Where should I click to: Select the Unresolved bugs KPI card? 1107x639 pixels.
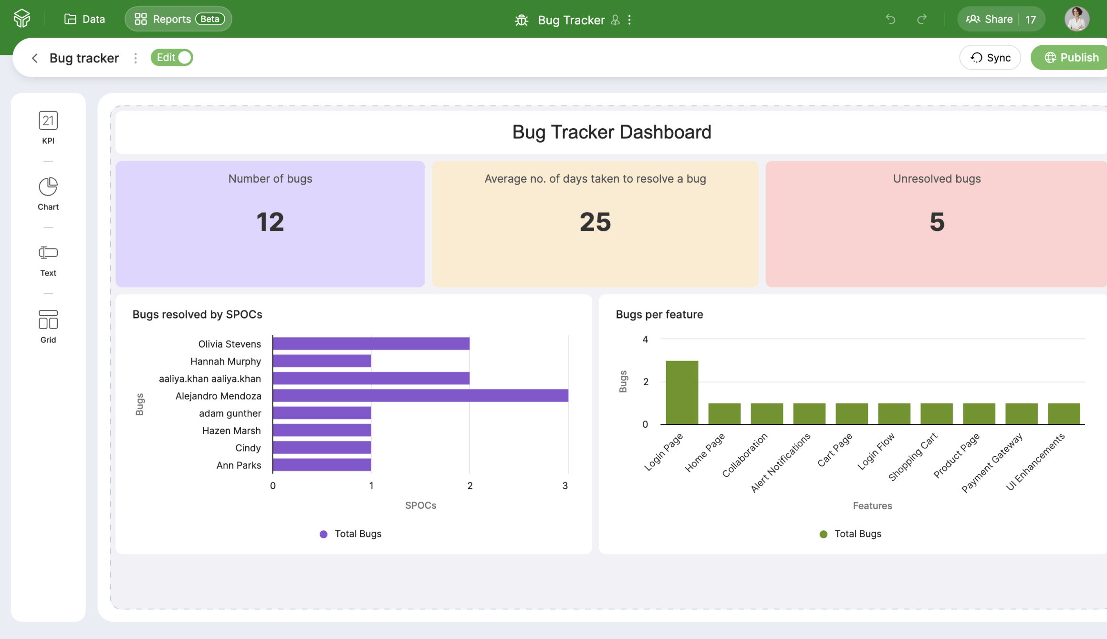(936, 224)
